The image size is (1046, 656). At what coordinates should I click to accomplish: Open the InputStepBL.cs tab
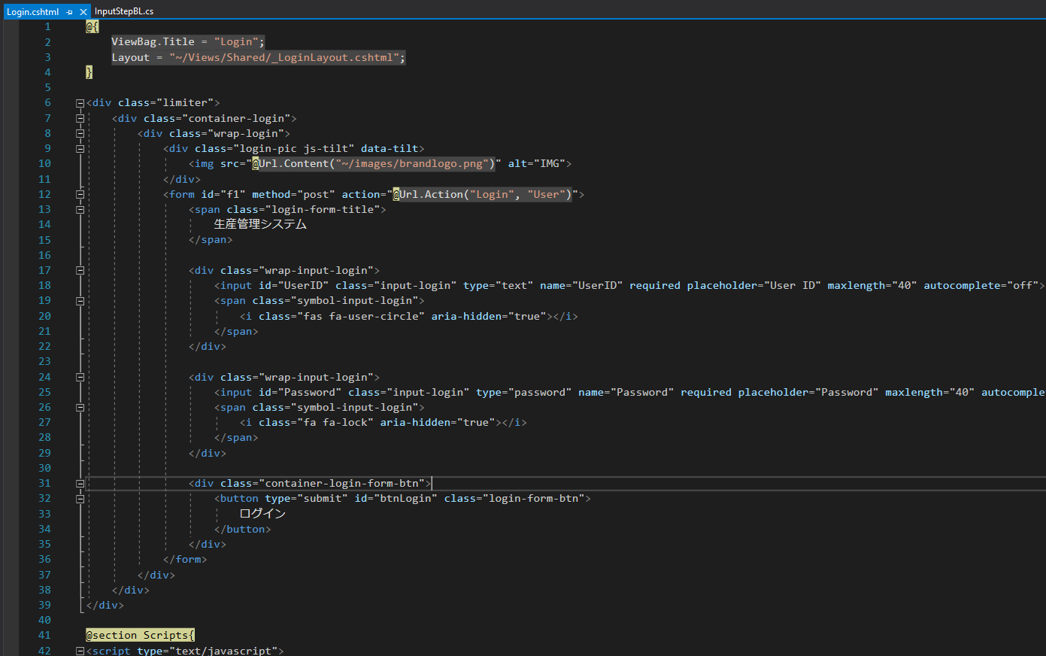[x=124, y=11]
